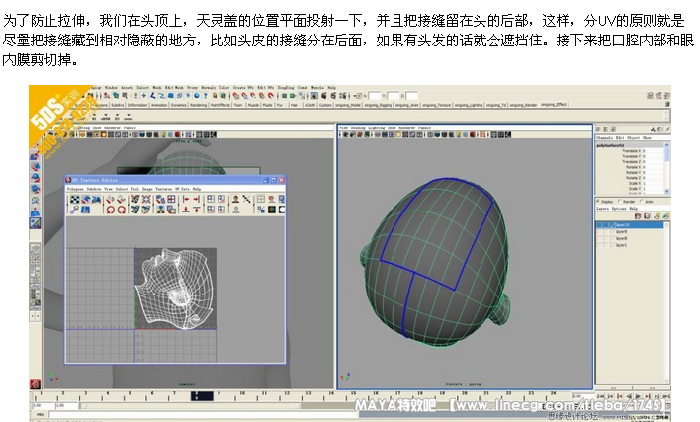Toggle display image portrait icon in UV editor
The height and width of the screenshot is (422, 700).
coord(236,199)
